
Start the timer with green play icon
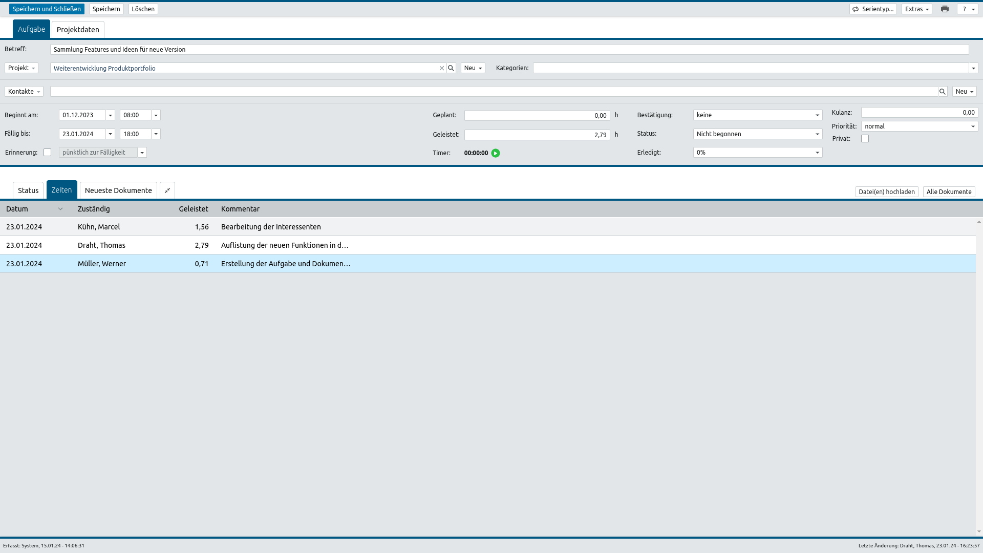(496, 153)
